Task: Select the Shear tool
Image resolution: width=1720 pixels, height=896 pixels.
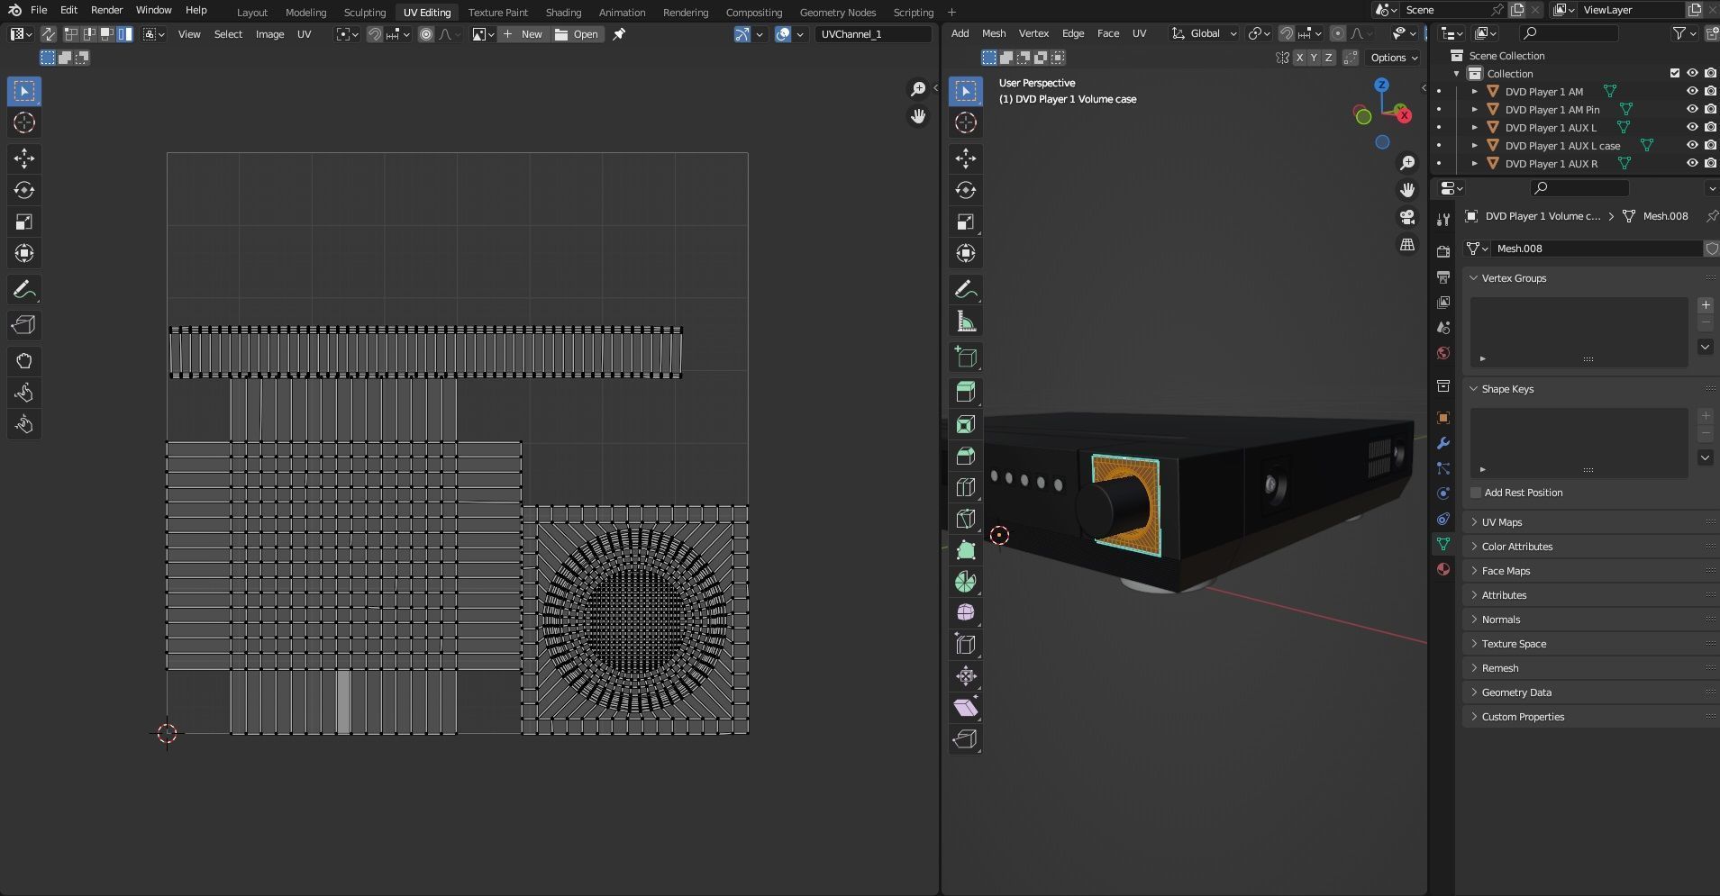Action: coord(966,708)
